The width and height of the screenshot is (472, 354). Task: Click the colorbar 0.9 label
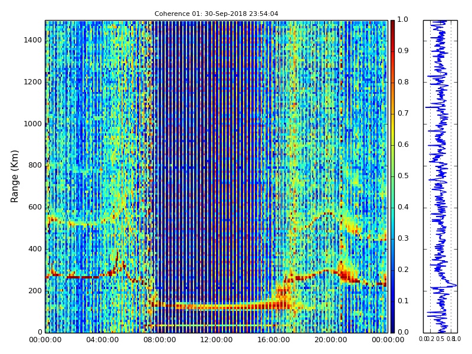coord(403,51)
